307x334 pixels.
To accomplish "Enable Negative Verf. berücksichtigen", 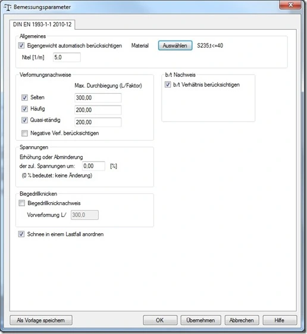I will click(24, 134).
